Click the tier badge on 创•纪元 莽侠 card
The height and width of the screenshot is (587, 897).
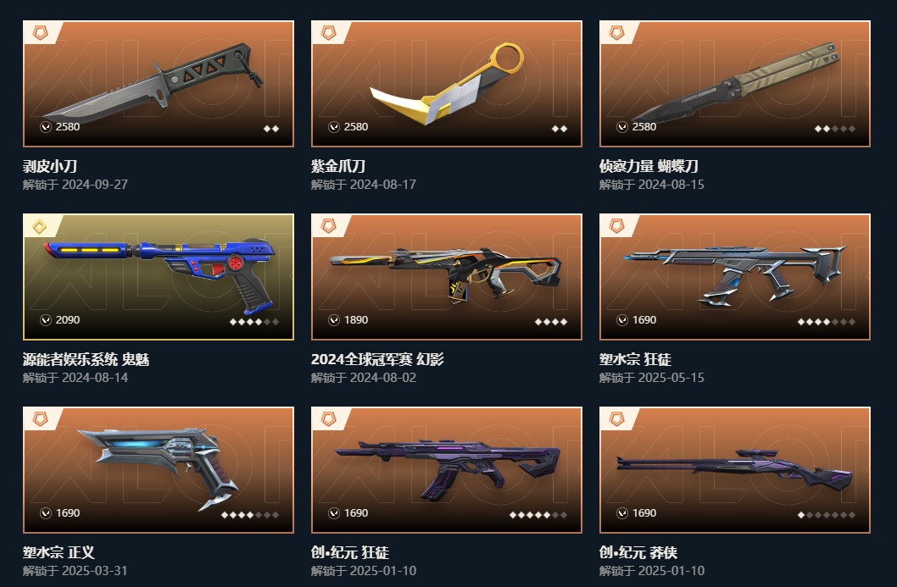click(616, 419)
